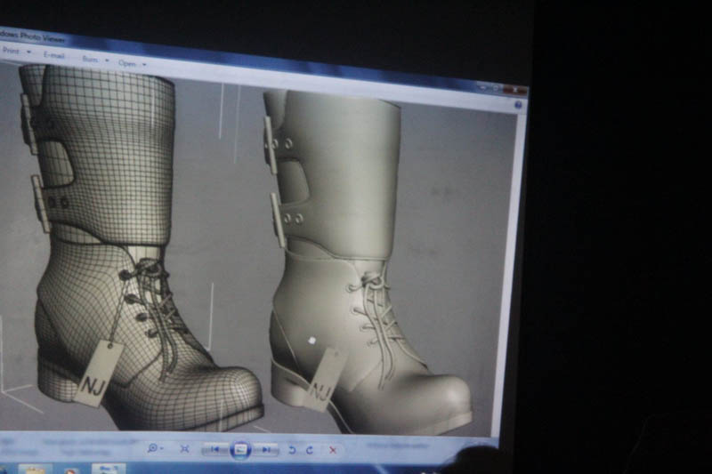
Task: Open the Burn dropdown menu
Action: tap(95, 60)
